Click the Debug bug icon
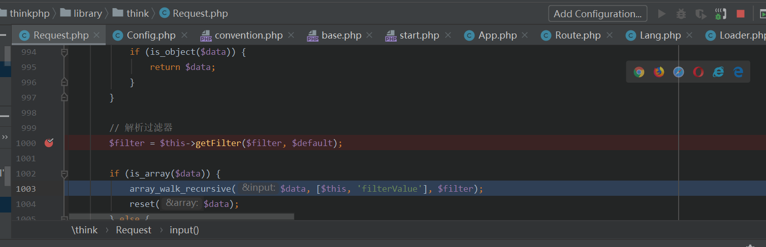 [681, 14]
